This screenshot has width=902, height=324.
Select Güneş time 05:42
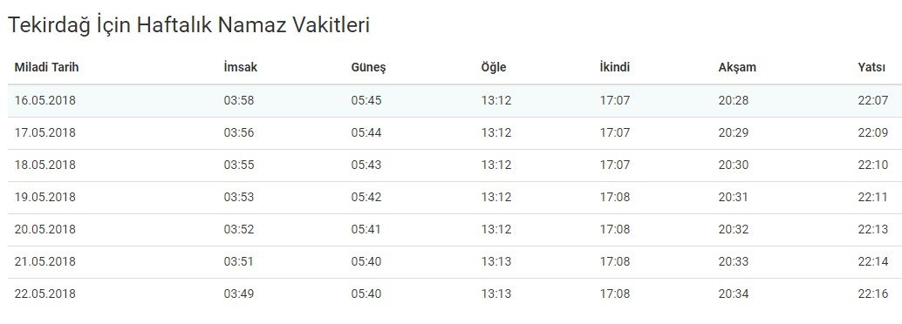click(x=366, y=197)
